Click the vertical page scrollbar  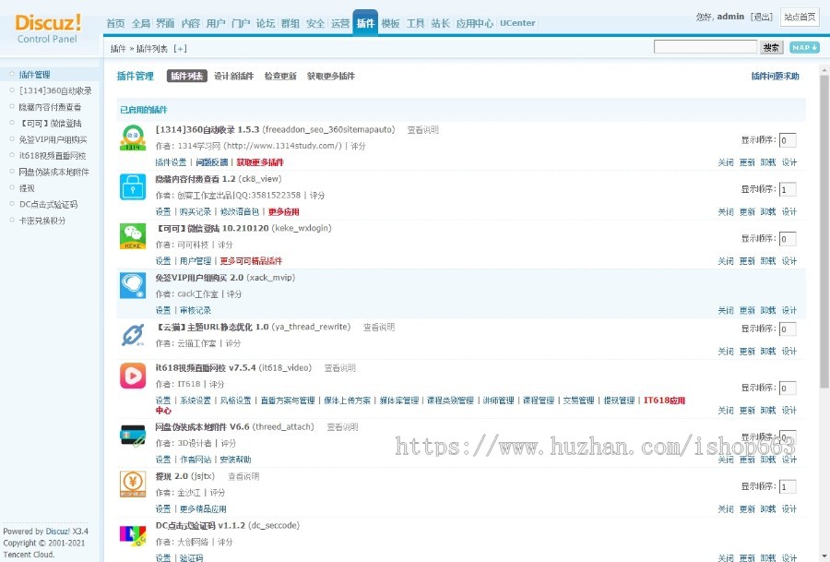[x=824, y=231]
